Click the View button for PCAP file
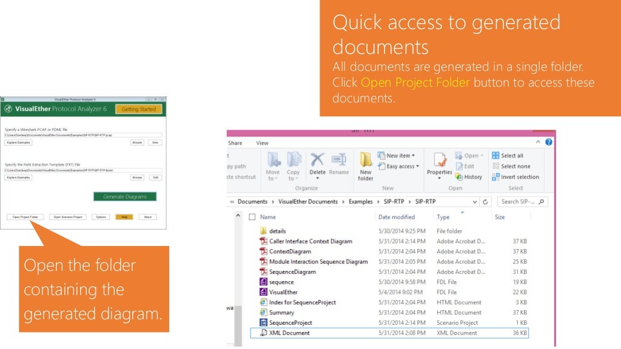This screenshot has width=621, height=349. (155, 142)
